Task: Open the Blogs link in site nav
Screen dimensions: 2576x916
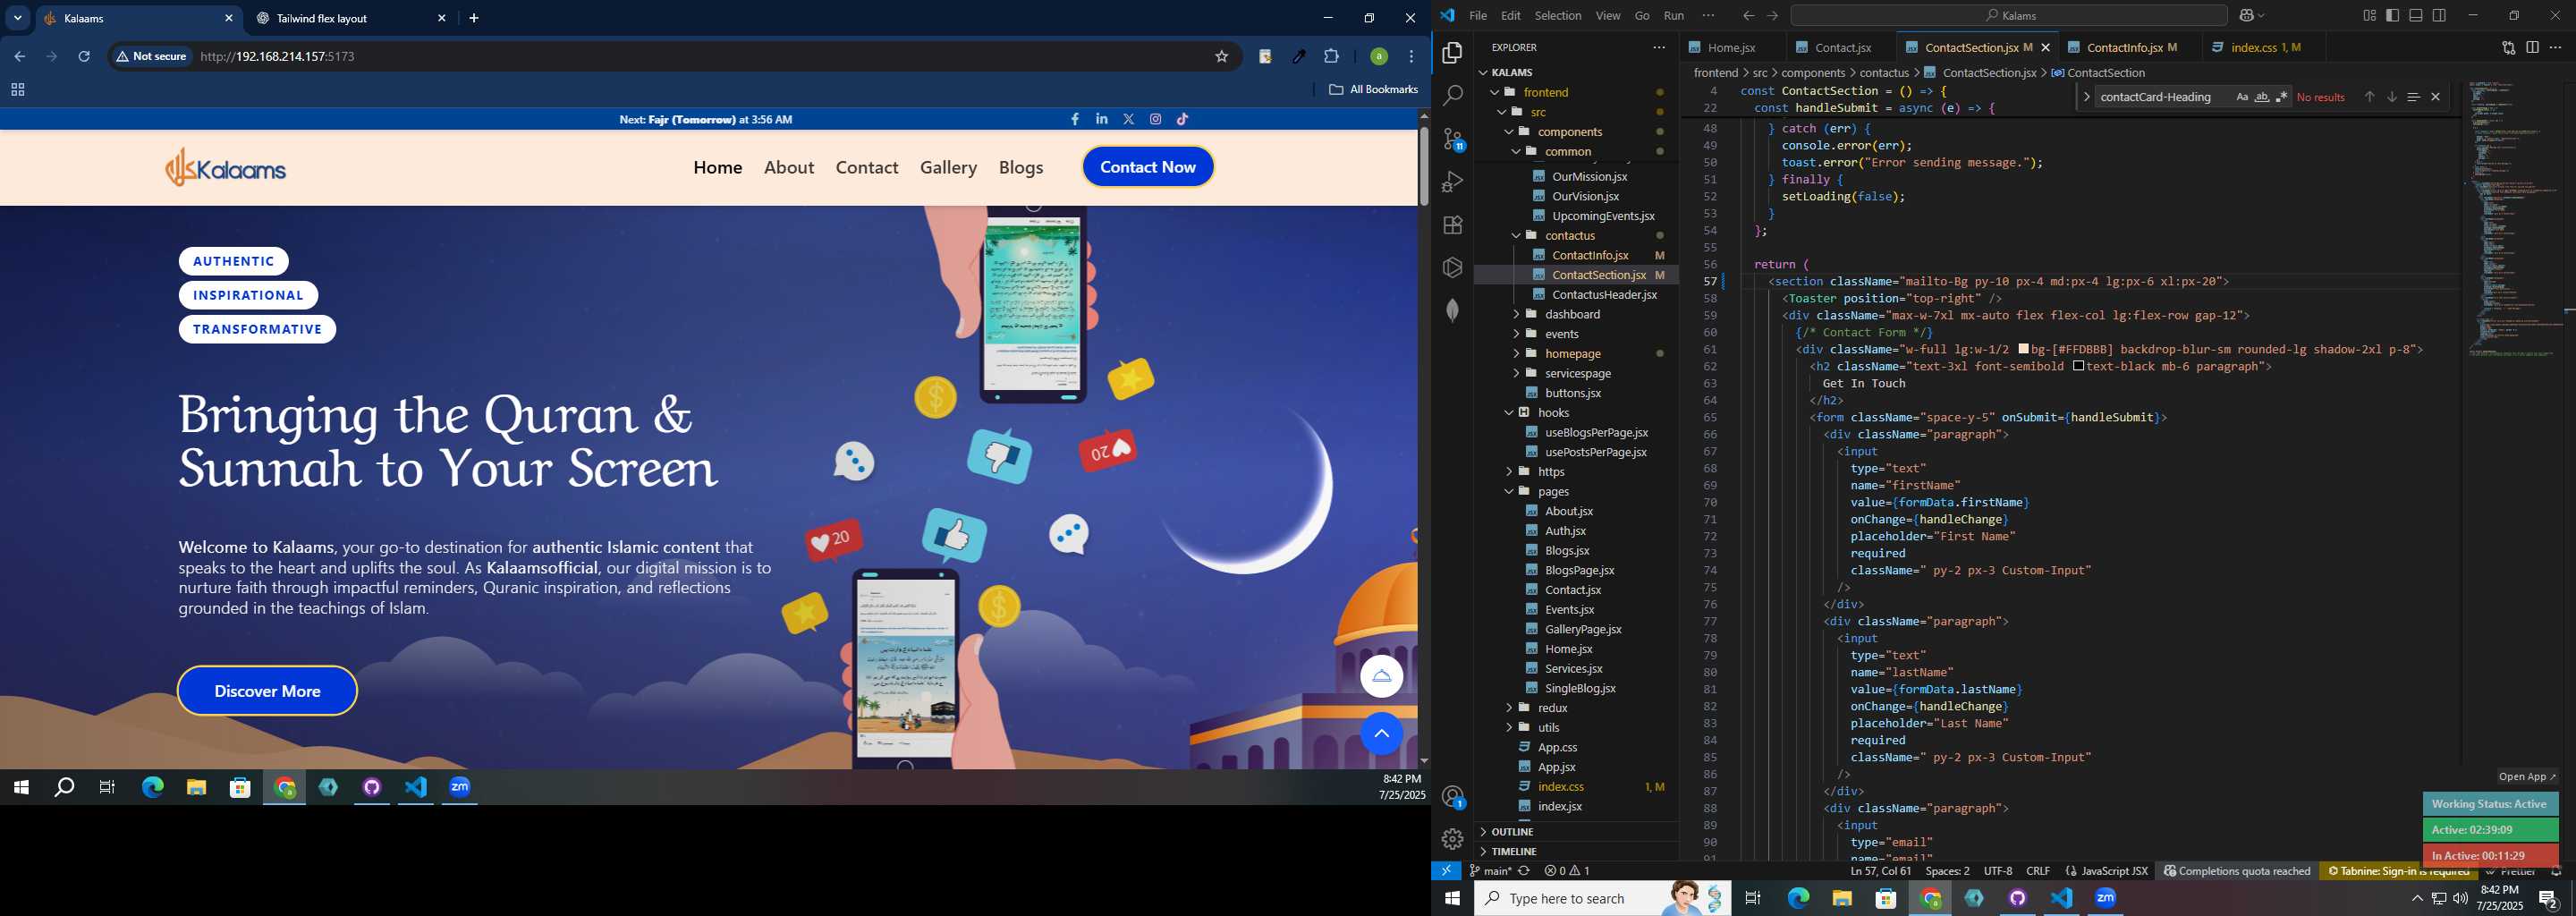Action: [x=1021, y=167]
